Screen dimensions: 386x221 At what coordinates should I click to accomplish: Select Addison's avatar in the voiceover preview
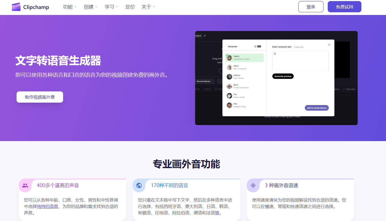[x=229, y=77]
